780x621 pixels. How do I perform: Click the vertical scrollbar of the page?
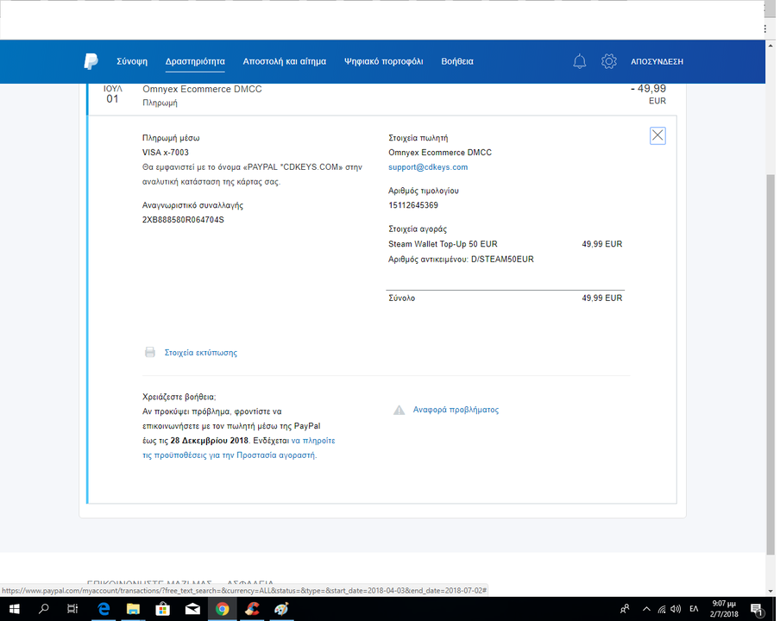(x=771, y=363)
